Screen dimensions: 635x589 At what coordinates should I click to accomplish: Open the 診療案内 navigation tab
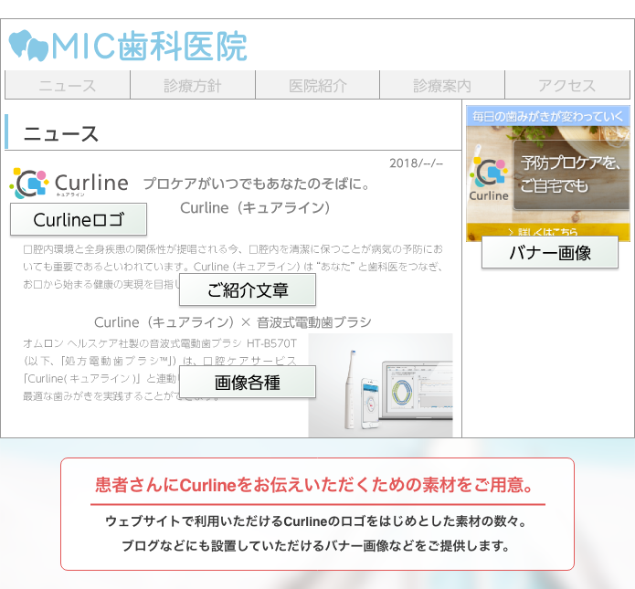[442, 85]
